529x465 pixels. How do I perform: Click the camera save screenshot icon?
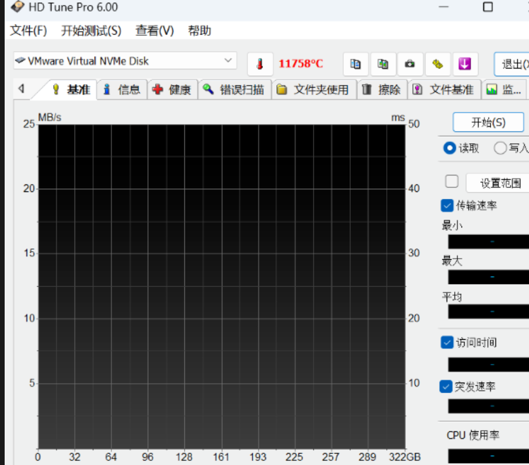(x=410, y=64)
